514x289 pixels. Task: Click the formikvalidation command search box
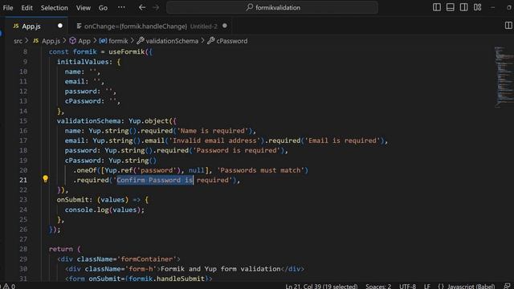(x=272, y=7)
